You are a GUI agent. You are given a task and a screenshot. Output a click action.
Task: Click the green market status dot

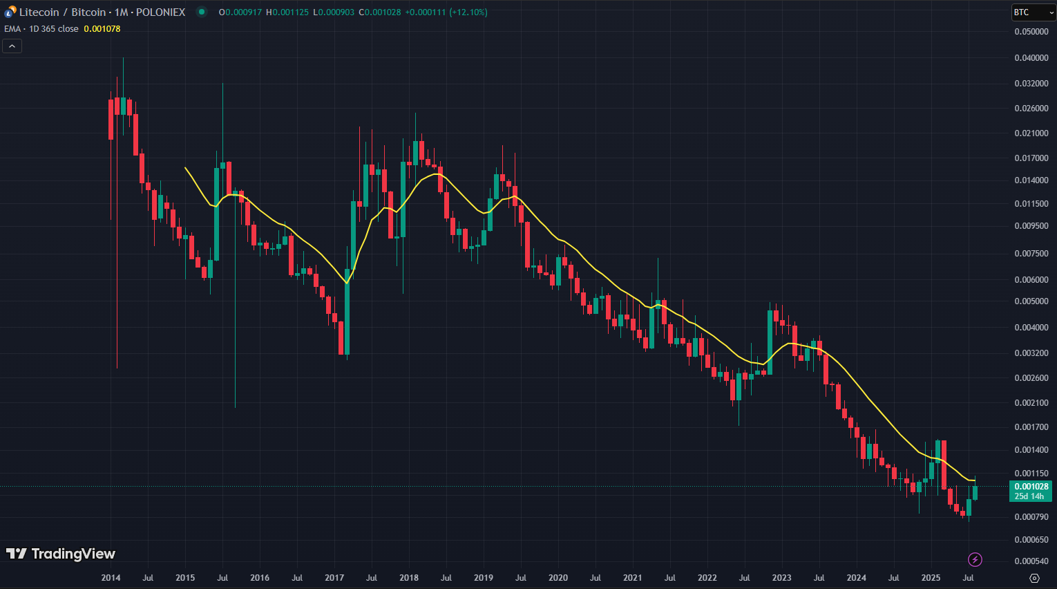[x=201, y=12]
